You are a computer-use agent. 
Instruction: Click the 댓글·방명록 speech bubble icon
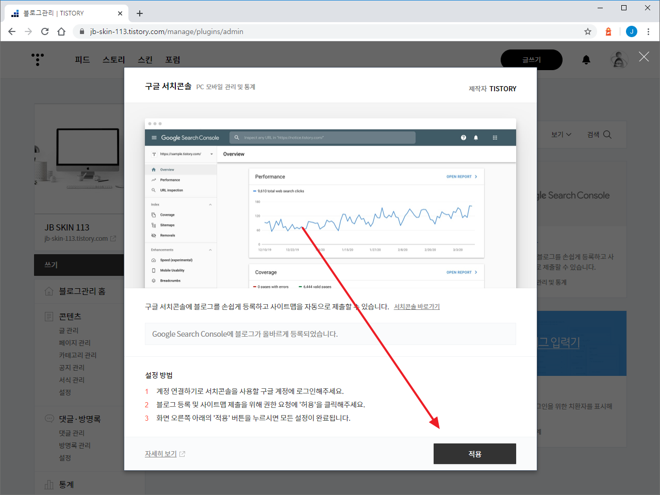(49, 419)
